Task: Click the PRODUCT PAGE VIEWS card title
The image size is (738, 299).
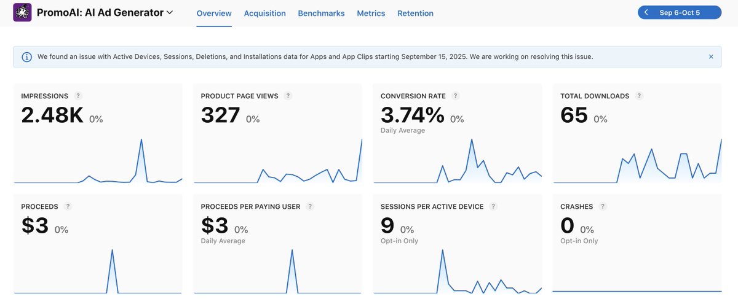Action: point(240,96)
